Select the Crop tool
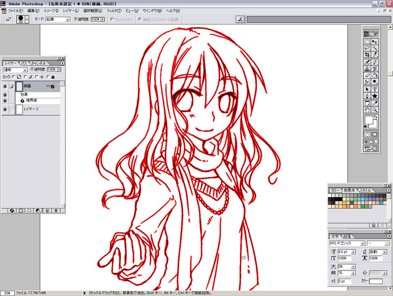393x296 pixels. coord(367,55)
